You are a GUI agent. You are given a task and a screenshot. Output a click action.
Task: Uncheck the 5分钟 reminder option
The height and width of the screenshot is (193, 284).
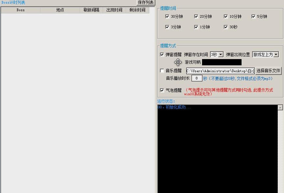coord(253,16)
